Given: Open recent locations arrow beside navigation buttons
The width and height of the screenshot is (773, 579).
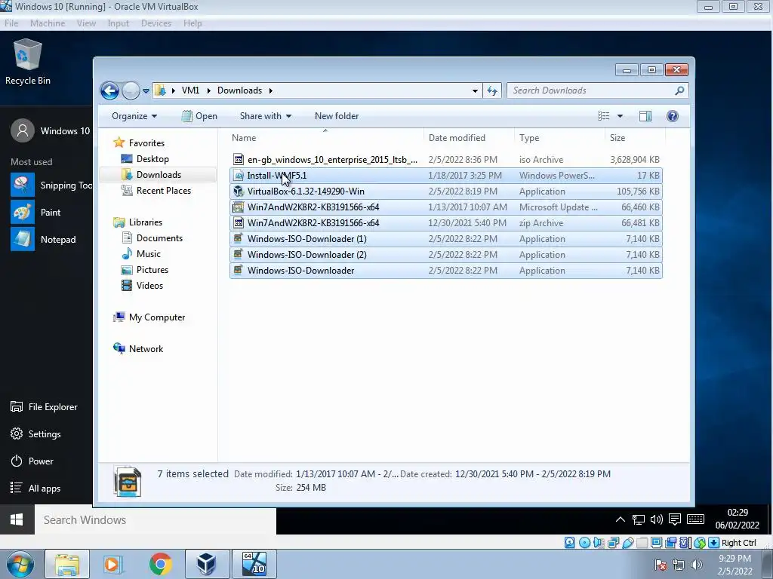Looking at the screenshot, I should pos(146,91).
